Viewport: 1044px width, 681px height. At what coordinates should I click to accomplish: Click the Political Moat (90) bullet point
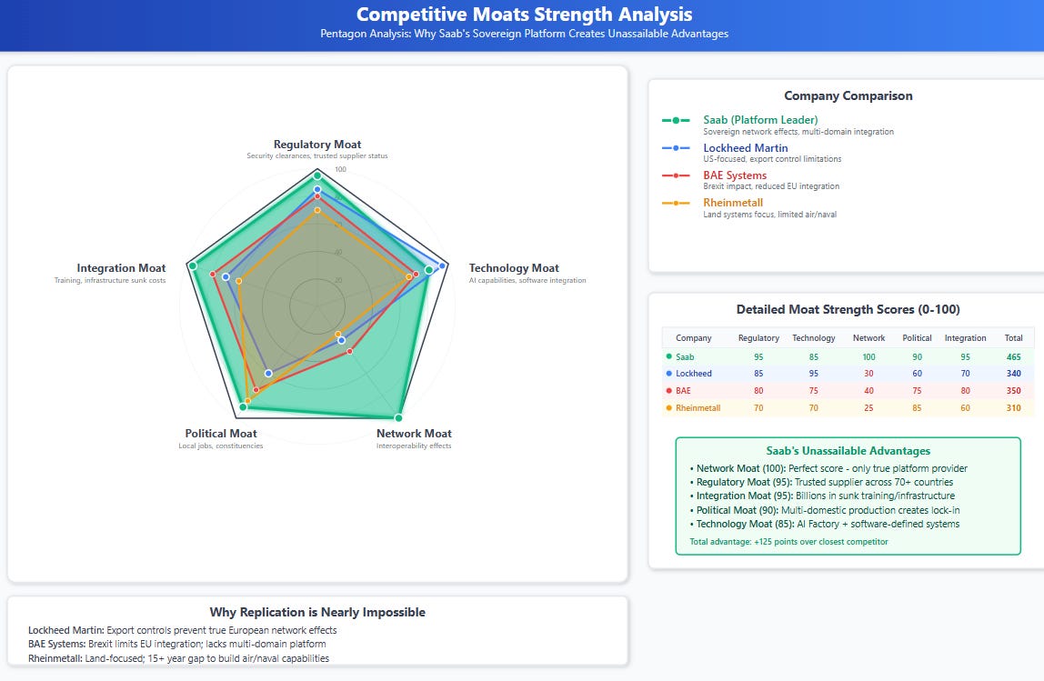[824, 510]
